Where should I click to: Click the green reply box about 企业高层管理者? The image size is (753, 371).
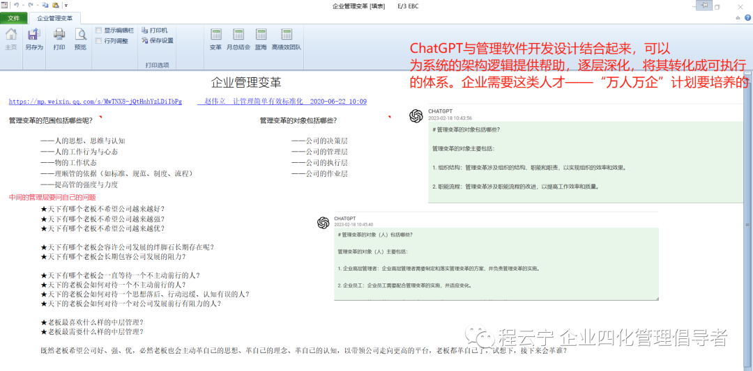[x=496, y=264]
